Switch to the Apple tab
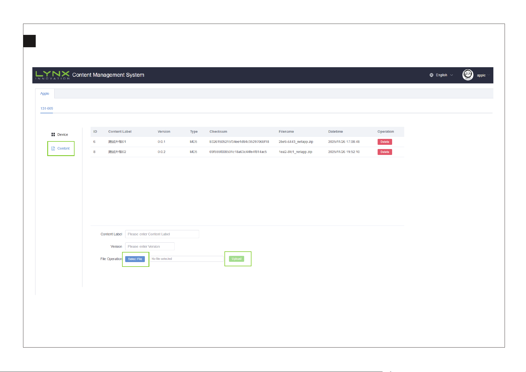The image size is (526, 372). (45, 94)
